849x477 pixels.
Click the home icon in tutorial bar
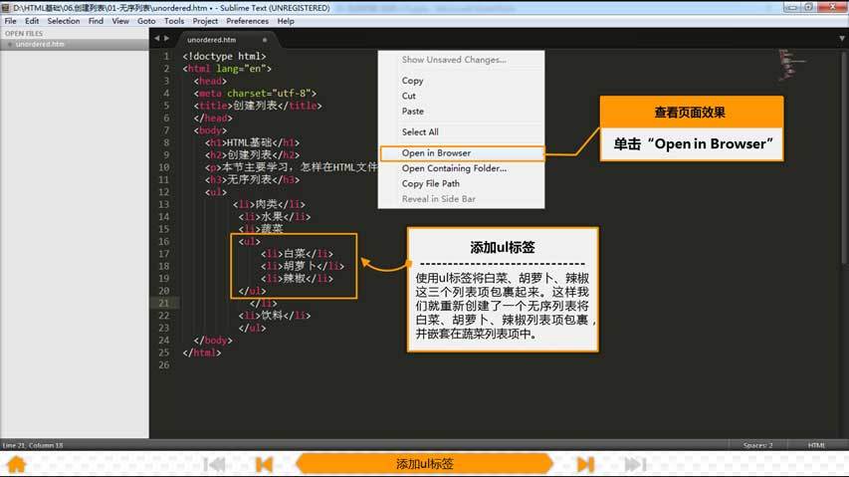tap(17, 464)
